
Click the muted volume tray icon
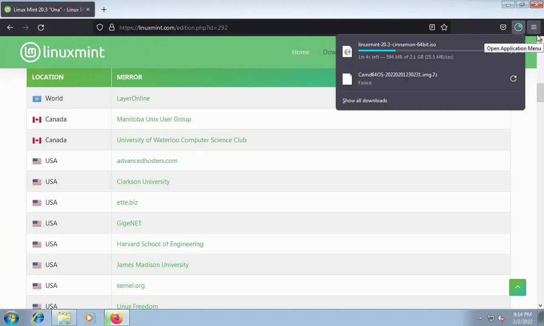coord(501,318)
